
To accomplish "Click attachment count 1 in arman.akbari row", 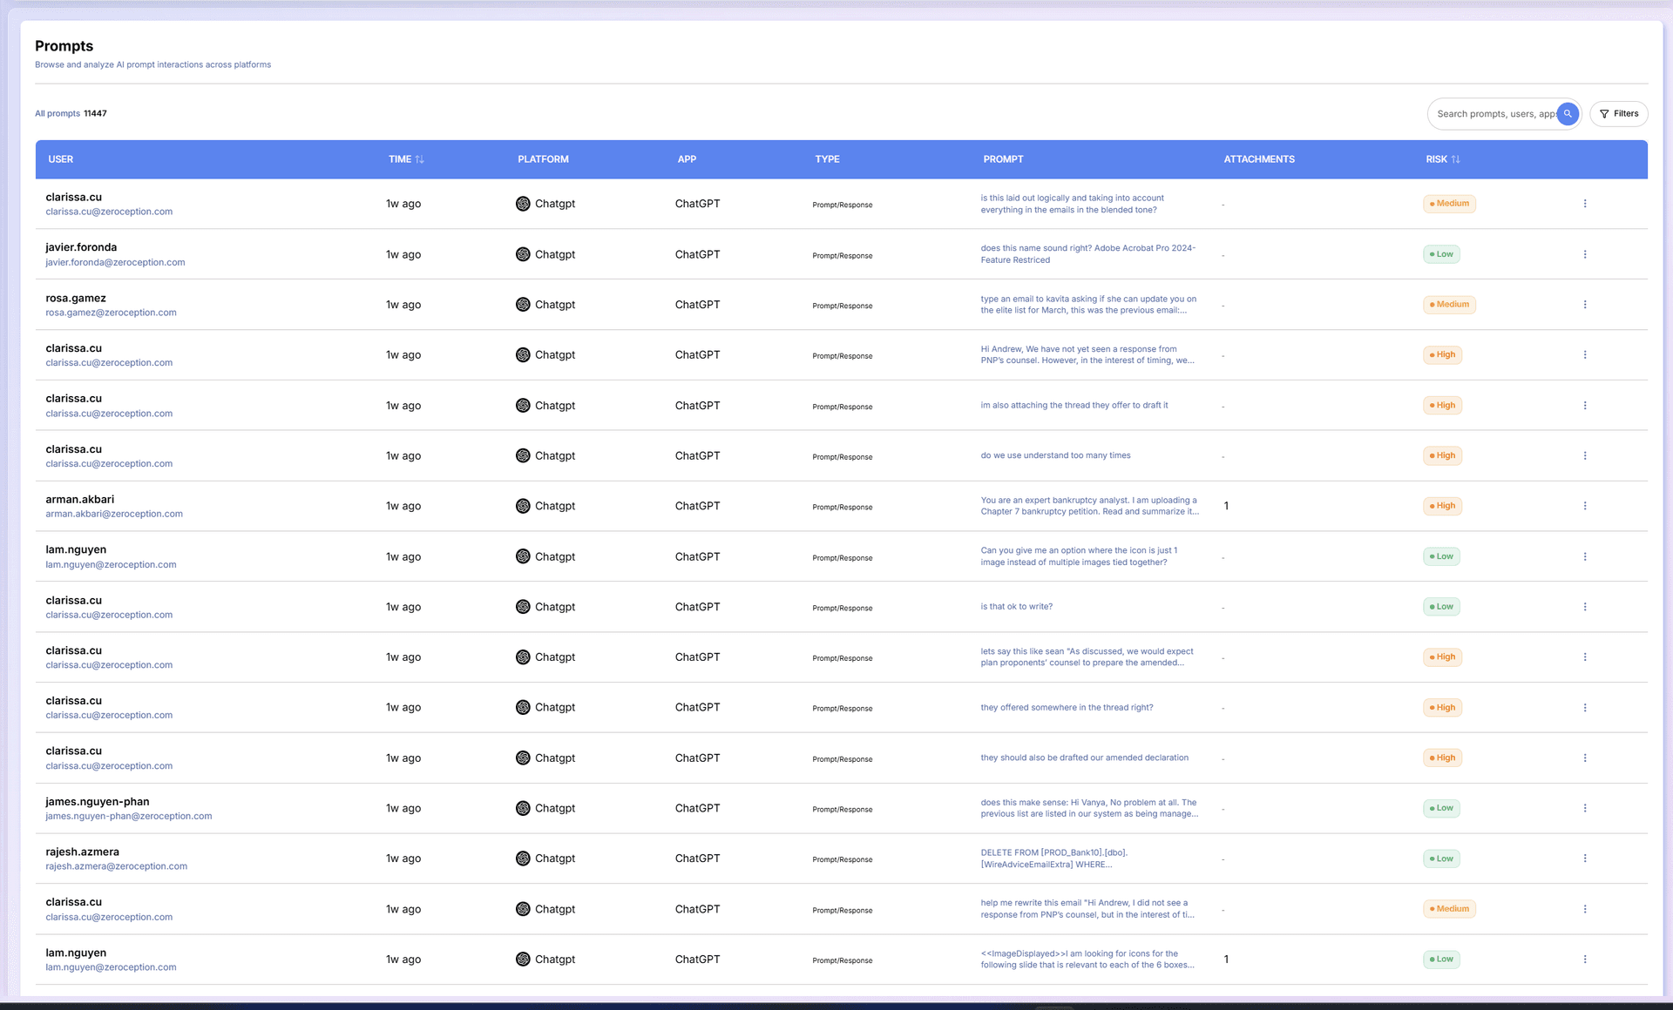I will coord(1226,506).
